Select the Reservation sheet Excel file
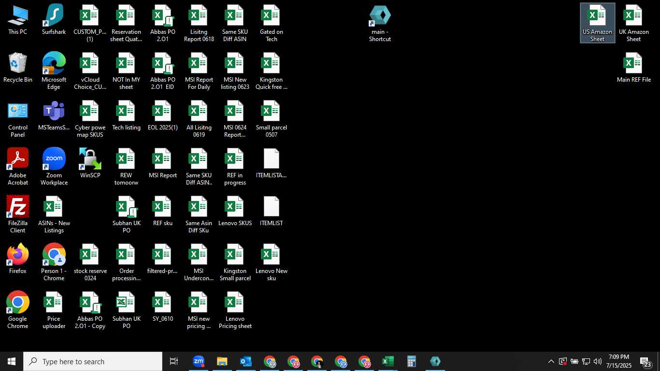Screen dimensions: 660x371 pos(126,24)
